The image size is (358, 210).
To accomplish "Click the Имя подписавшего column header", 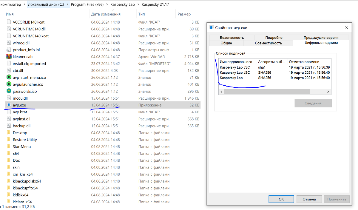I will point(238,62).
